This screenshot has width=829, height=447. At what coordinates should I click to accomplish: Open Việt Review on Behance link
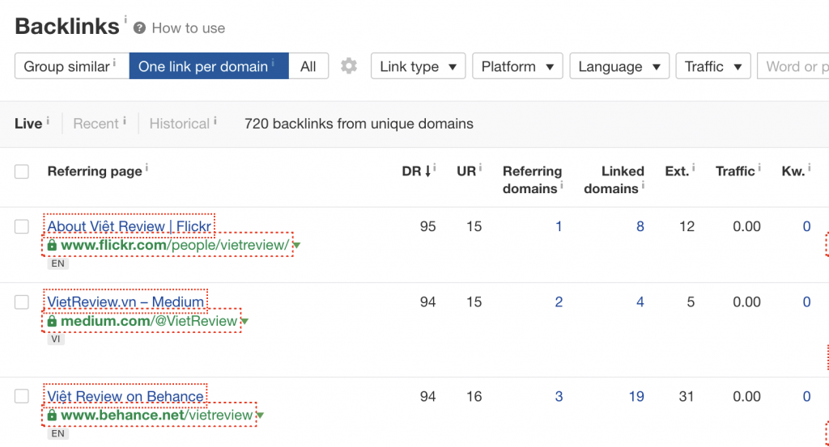(x=125, y=396)
